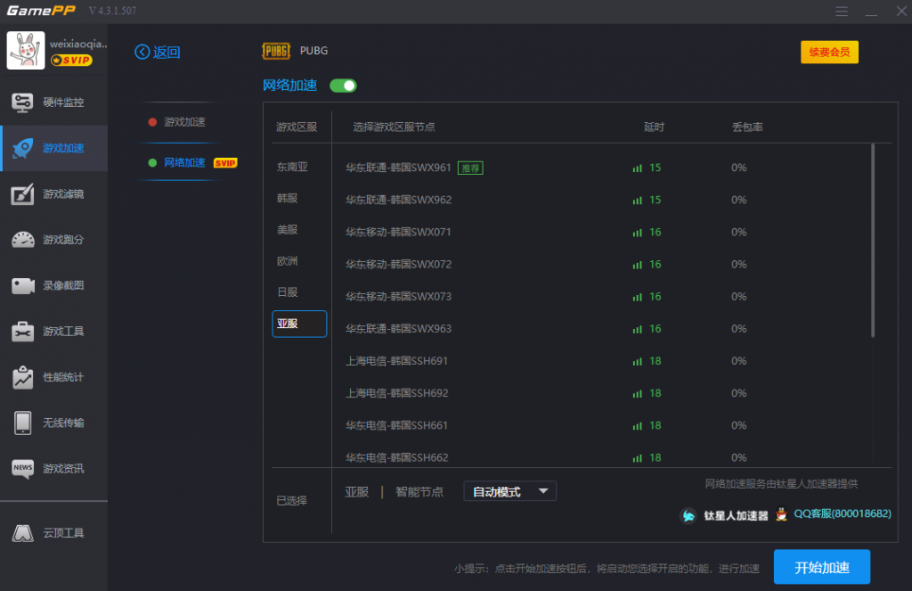Click the 游戏滤镜 sidebar label
This screenshot has height=591, width=912.
pyautogui.click(x=63, y=194)
